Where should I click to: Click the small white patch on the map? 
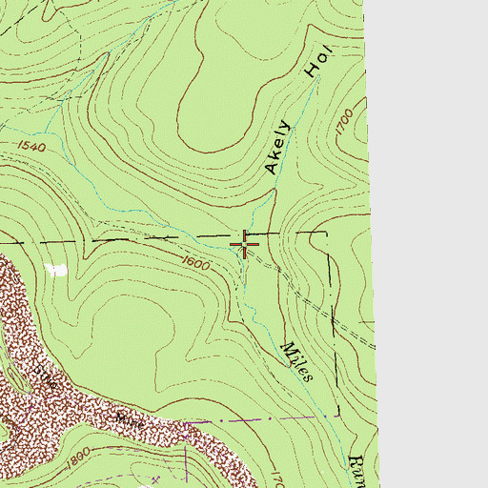tap(56, 271)
